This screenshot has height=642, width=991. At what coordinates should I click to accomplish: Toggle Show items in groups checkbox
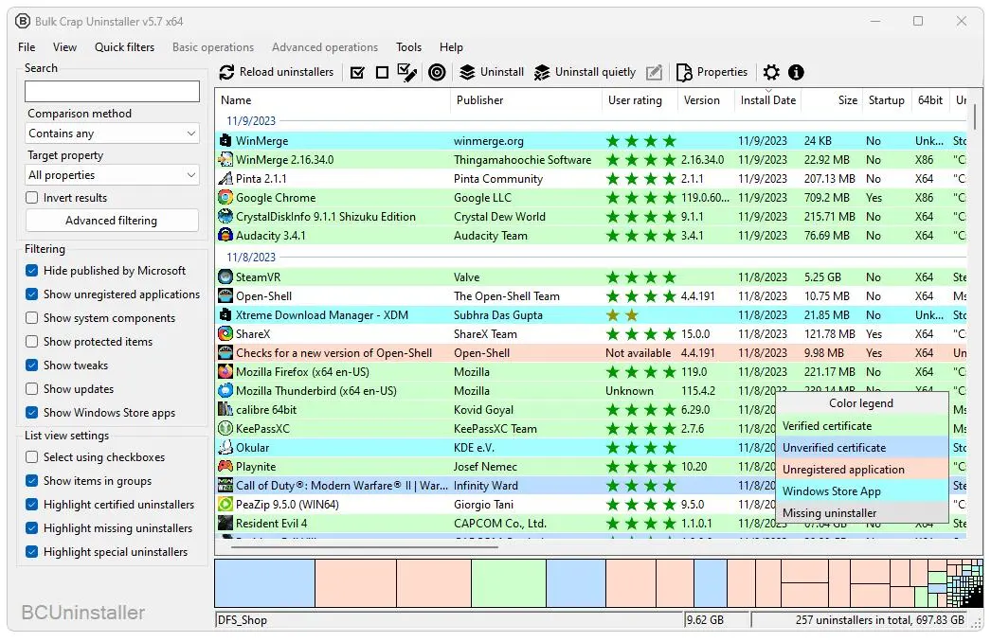click(x=31, y=481)
